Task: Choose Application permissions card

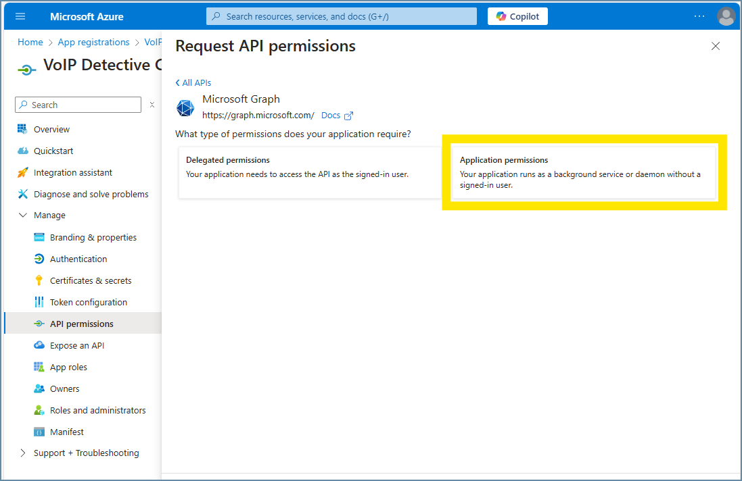Action: pos(584,172)
